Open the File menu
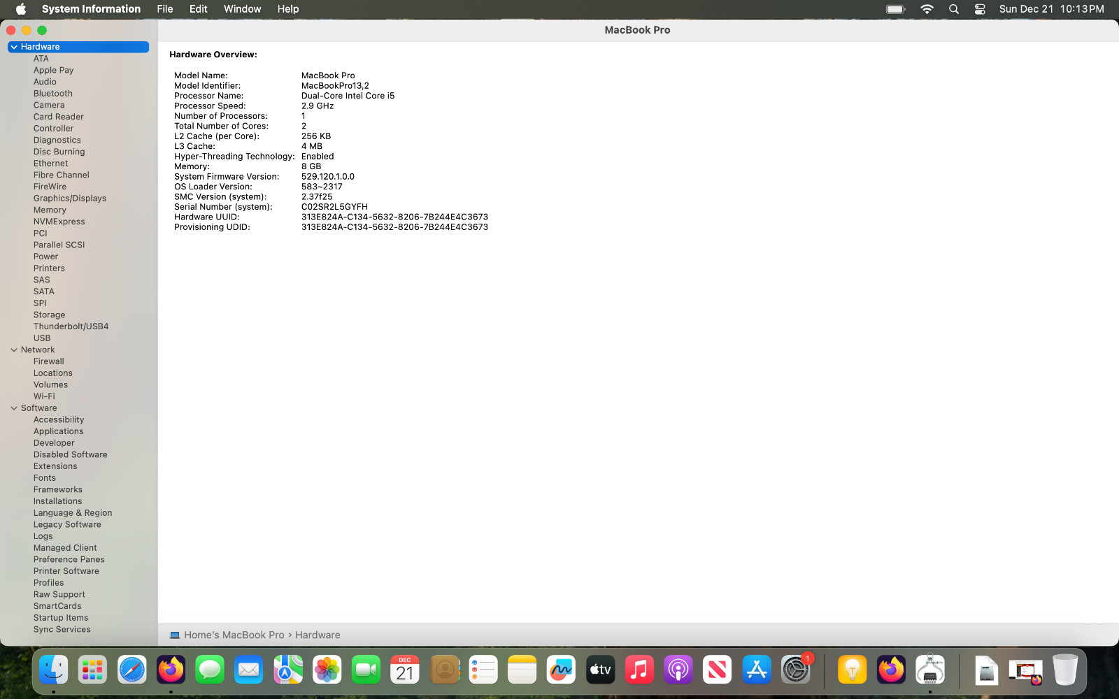Viewport: 1119px width, 699px height. (x=165, y=9)
